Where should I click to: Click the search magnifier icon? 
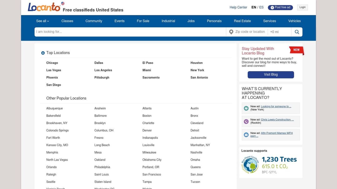(x=297, y=32)
